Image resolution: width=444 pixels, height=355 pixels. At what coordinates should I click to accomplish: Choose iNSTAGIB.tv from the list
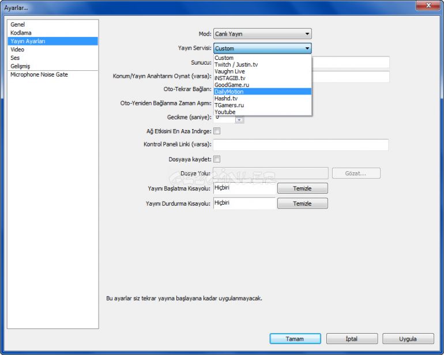[262, 78]
